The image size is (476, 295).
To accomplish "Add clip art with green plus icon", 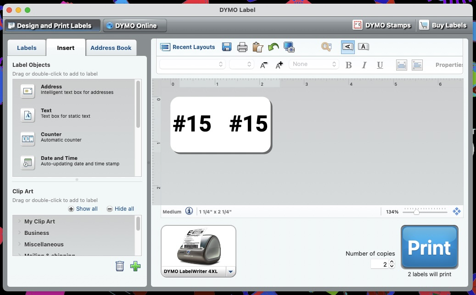I will point(135,266).
